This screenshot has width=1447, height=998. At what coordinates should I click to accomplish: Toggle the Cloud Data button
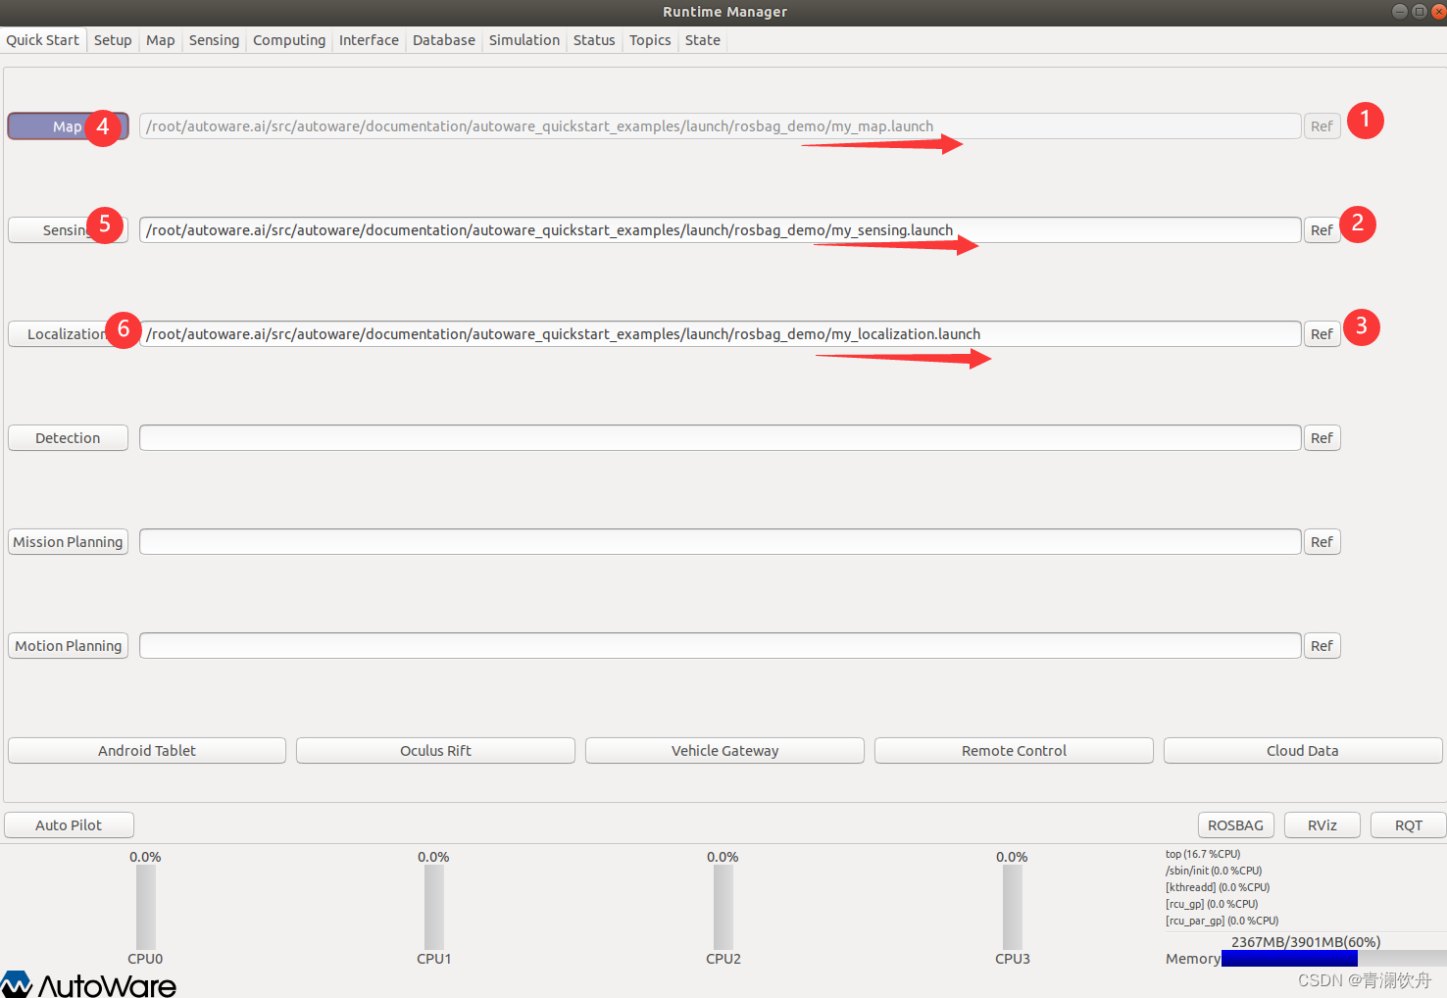tap(1303, 751)
